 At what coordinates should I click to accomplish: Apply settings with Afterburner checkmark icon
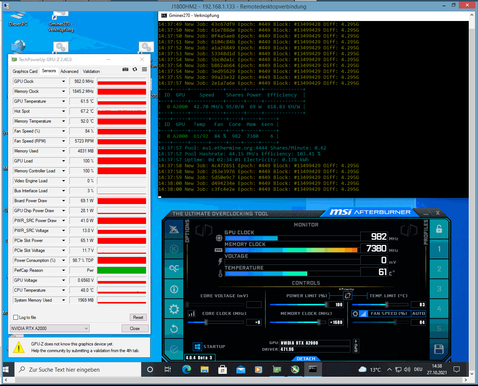point(174,349)
